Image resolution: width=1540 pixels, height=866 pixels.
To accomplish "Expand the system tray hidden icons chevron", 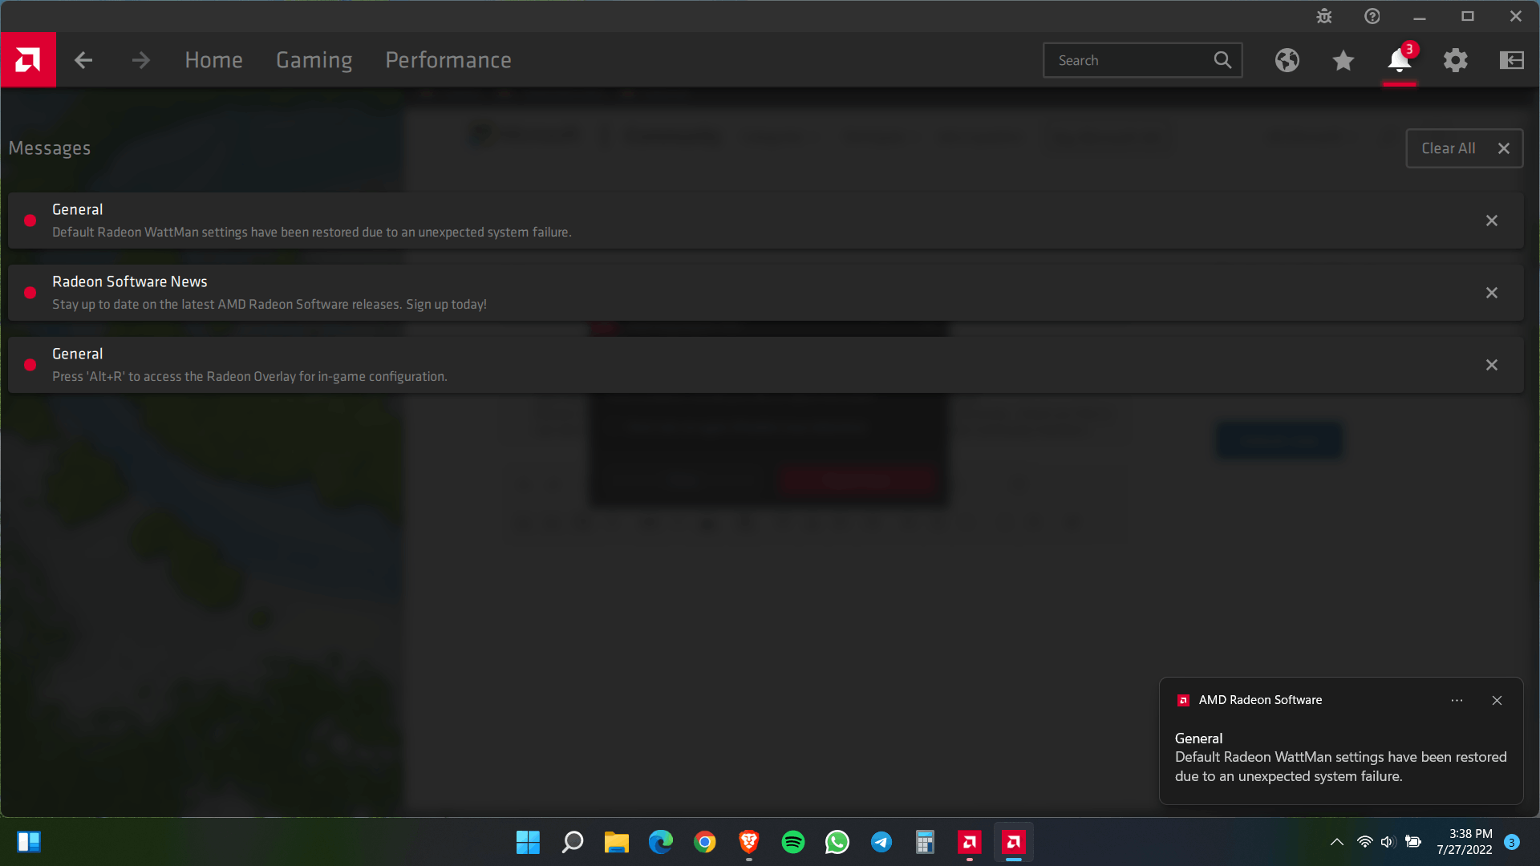I will [1336, 842].
